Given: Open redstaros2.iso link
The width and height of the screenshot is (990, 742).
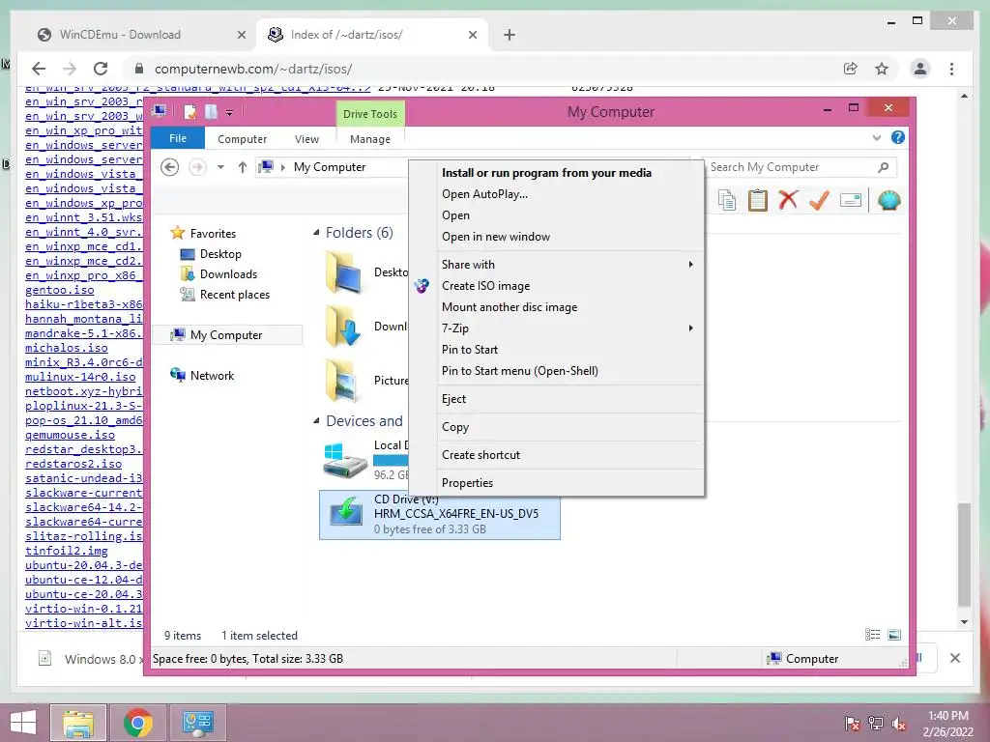Looking at the screenshot, I should (73, 464).
